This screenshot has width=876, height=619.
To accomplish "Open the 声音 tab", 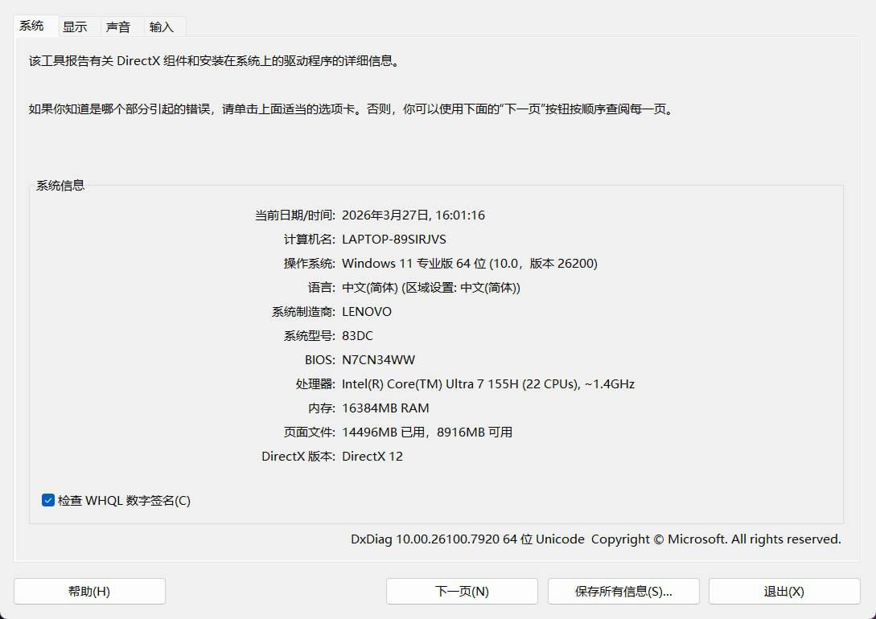I will point(117,27).
